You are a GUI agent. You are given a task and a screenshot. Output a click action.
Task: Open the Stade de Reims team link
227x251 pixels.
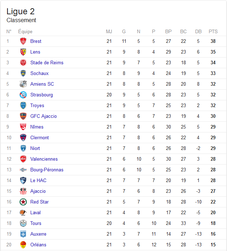[x=47, y=62]
